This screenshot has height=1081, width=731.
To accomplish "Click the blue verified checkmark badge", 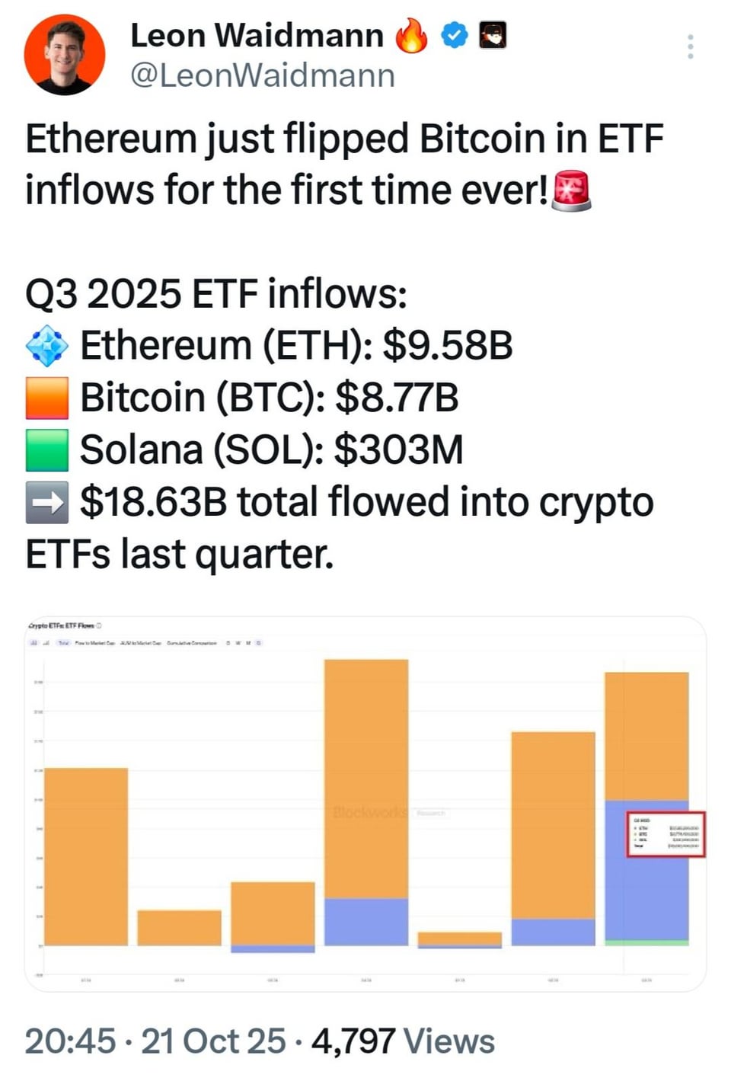I will tap(455, 35).
